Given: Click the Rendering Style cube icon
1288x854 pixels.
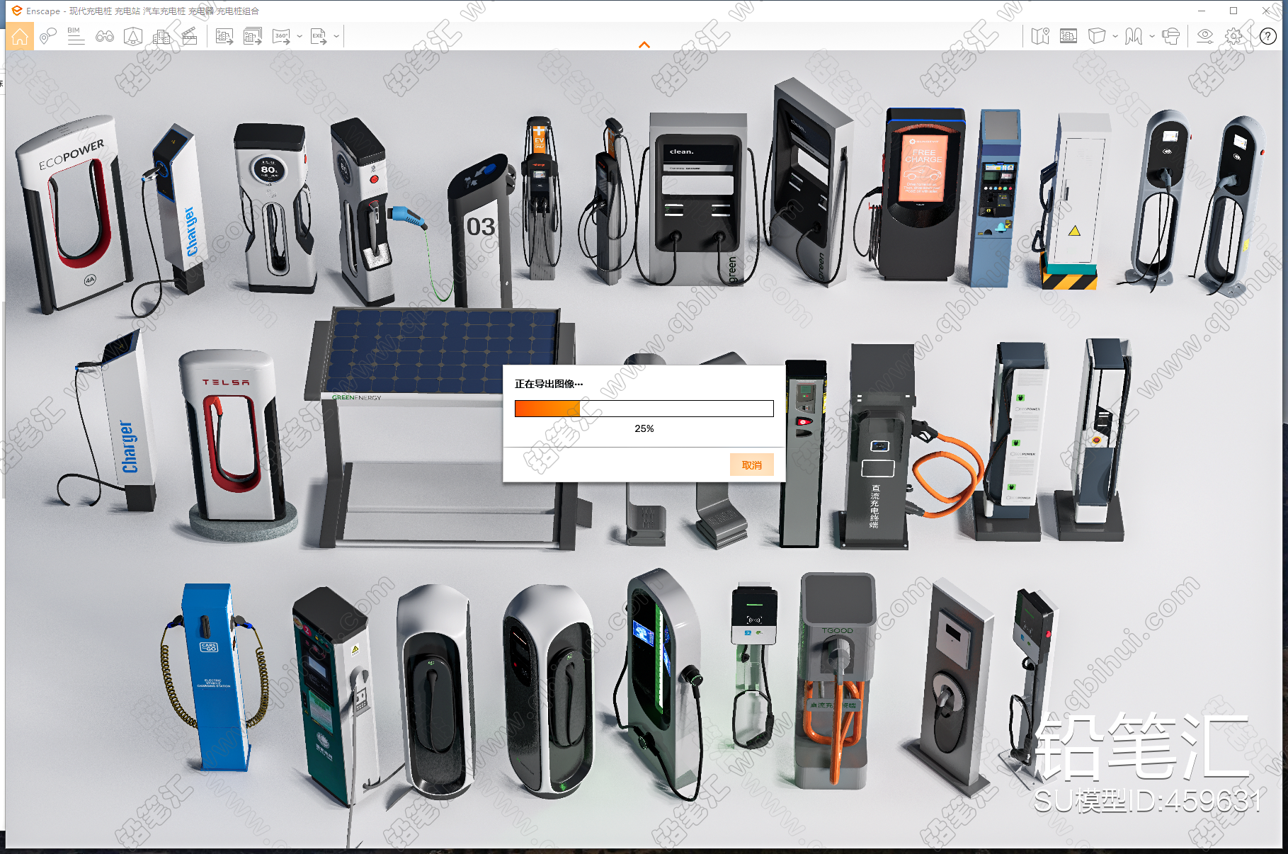Looking at the screenshot, I should pos(1097,37).
